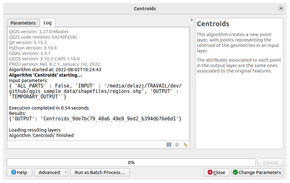Click Change Parameters button
The image size is (290, 183).
[x=257, y=172]
